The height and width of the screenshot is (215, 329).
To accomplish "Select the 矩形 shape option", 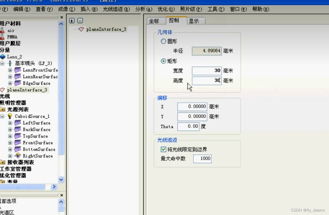I will coord(164,61).
